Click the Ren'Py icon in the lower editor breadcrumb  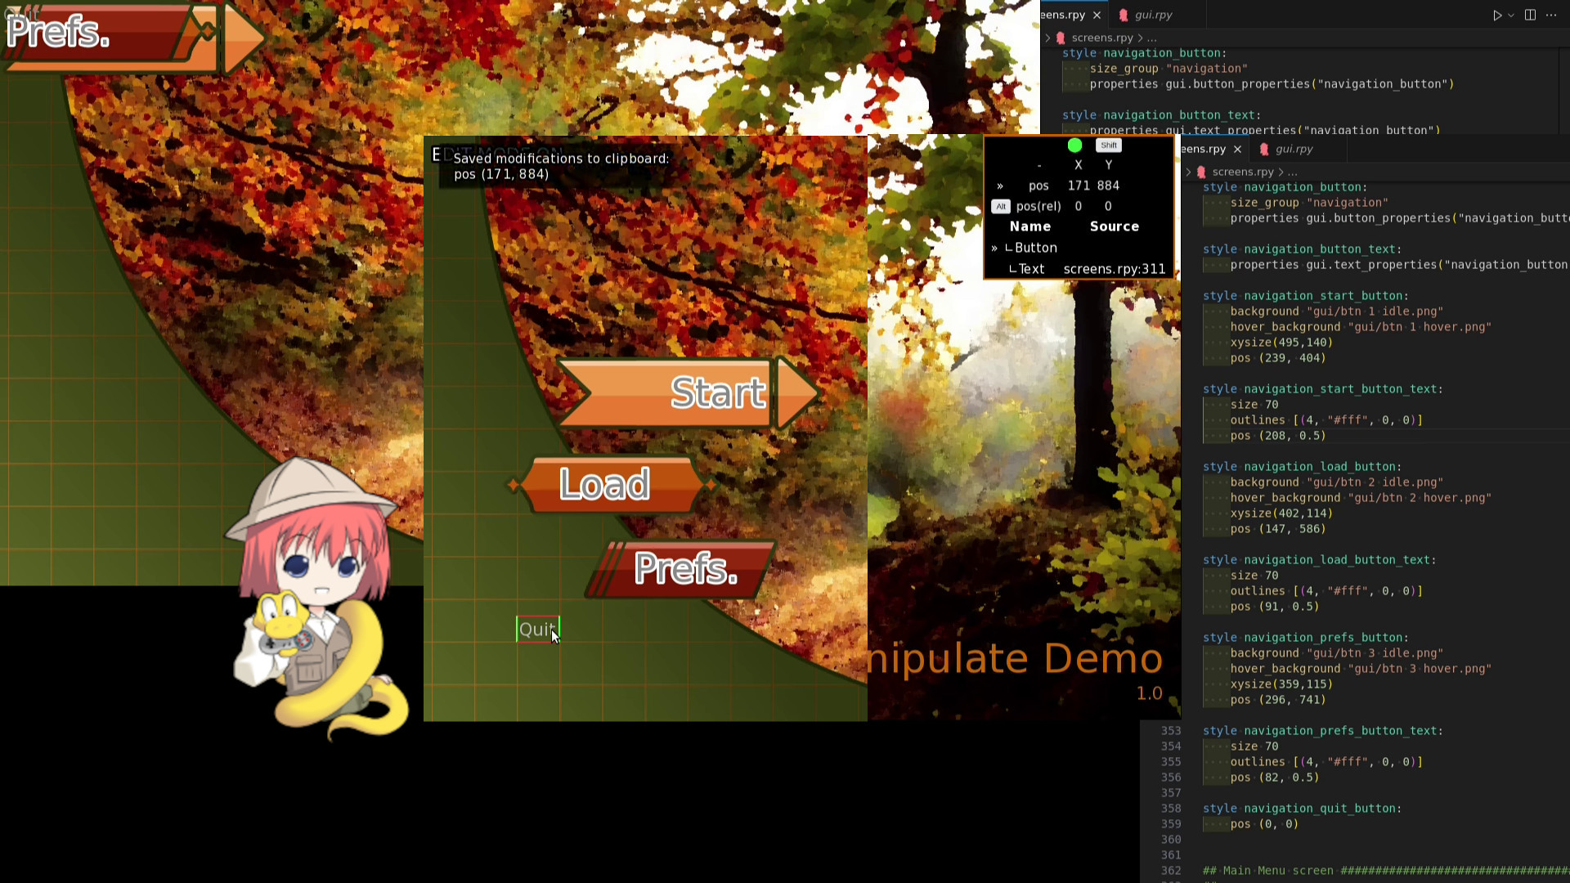click(x=1200, y=172)
